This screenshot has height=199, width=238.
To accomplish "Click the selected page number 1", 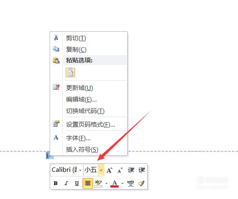I will pos(47,155).
